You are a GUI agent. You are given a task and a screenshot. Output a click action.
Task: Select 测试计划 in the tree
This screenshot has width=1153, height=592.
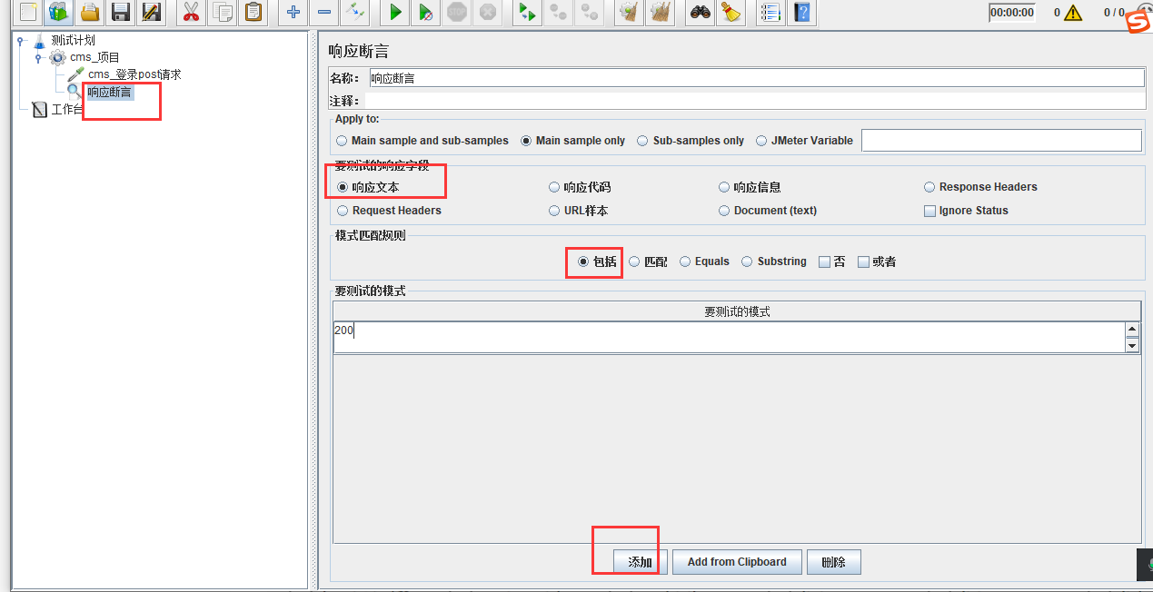73,40
